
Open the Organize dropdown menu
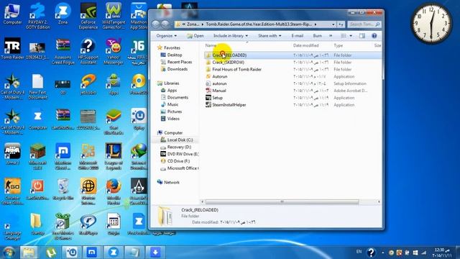pyautogui.click(x=166, y=36)
